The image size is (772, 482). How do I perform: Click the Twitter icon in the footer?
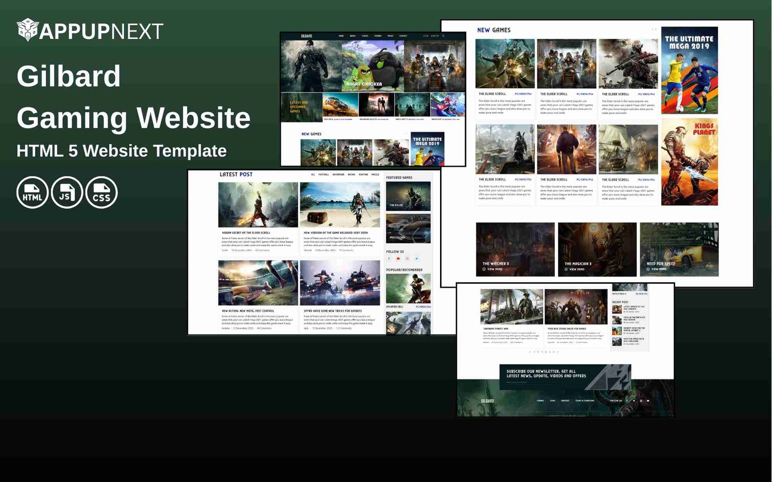[x=634, y=401]
